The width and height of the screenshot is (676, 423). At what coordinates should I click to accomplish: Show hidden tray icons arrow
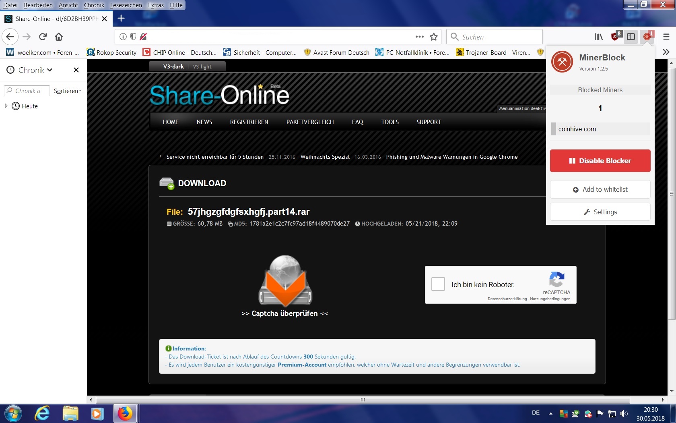[550, 414]
